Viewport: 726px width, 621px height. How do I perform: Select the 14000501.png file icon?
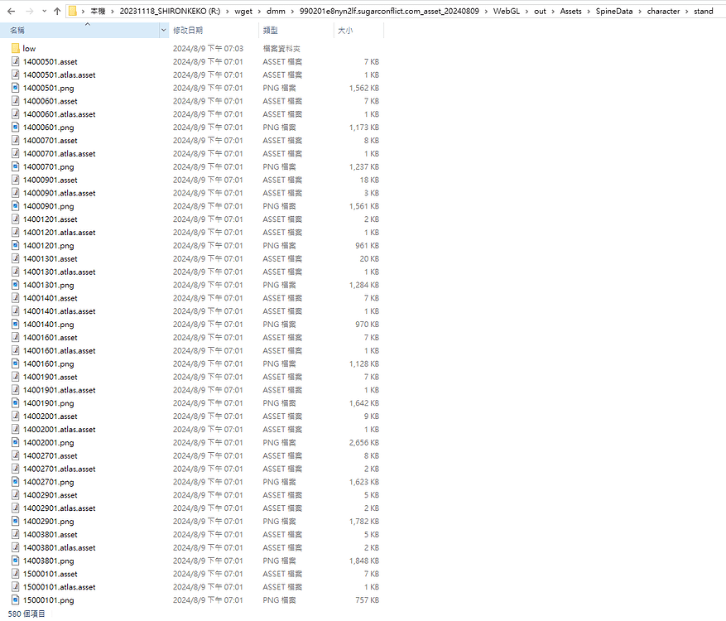(16, 88)
